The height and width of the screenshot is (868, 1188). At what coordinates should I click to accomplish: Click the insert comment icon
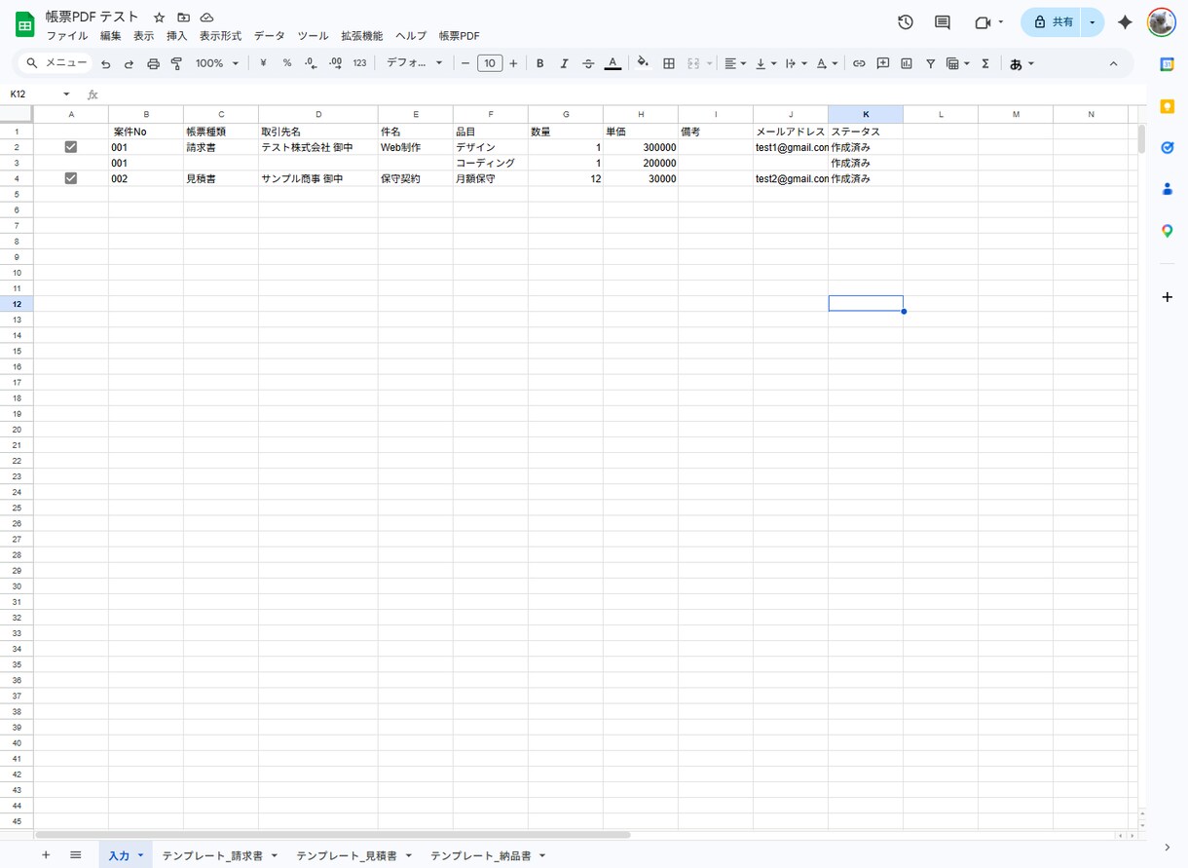click(x=883, y=63)
